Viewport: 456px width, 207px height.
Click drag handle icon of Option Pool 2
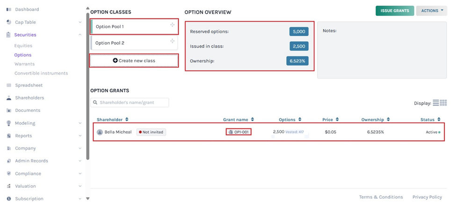point(173,41)
